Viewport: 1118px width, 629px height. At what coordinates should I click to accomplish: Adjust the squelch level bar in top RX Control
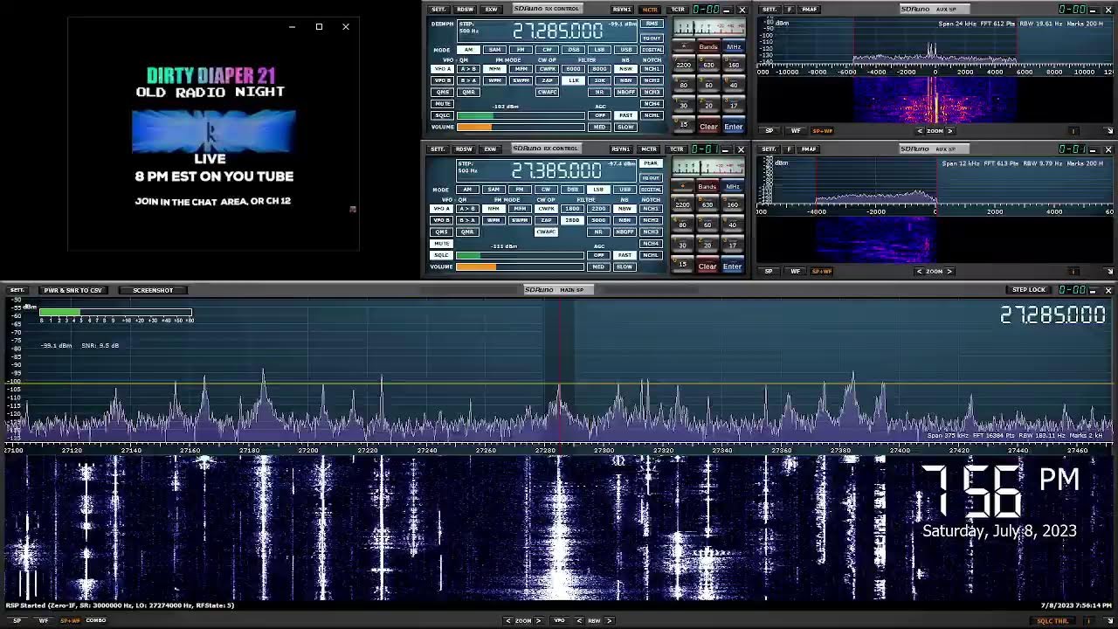(x=521, y=115)
